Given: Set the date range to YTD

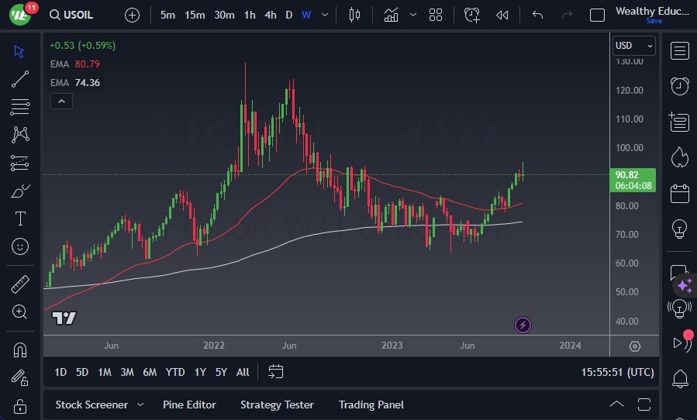Looking at the screenshot, I should coord(175,372).
